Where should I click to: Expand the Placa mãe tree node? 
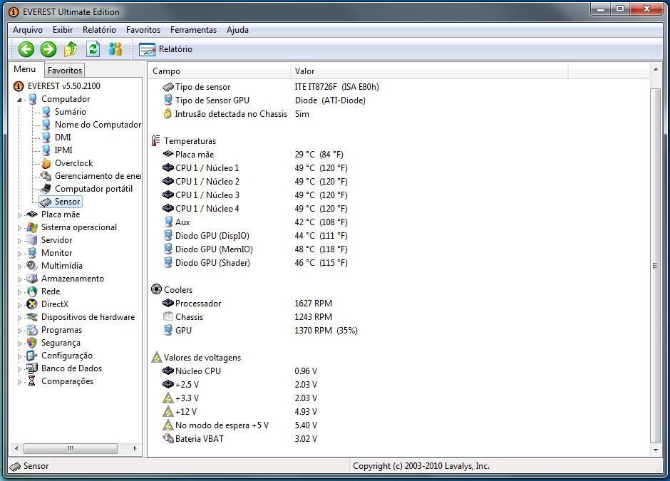click(19, 215)
